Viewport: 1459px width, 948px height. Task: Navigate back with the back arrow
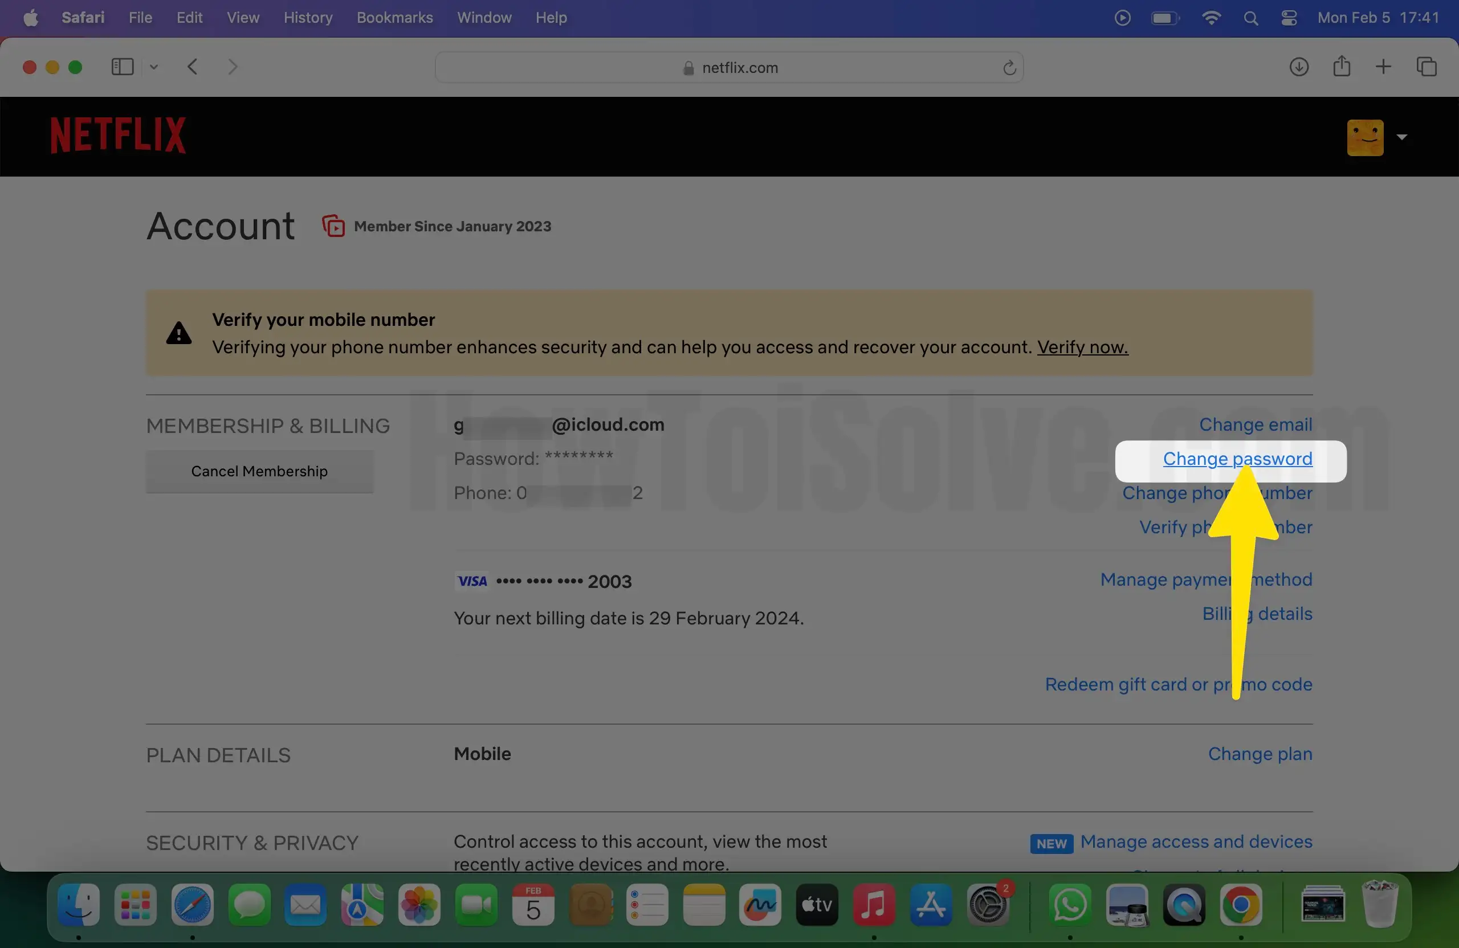coord(193,67)
